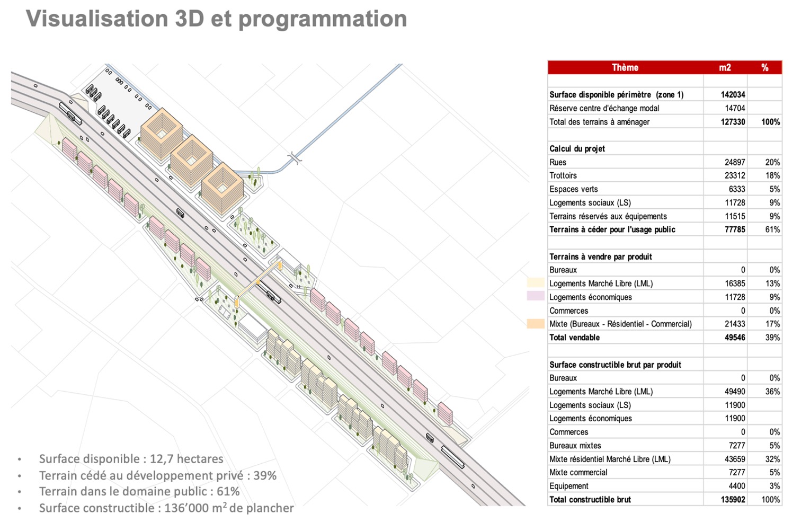The height and width of the screenshot is (531, 801).
Task: Click the orange Mixte legend swatch
Action: pos(536,323)
